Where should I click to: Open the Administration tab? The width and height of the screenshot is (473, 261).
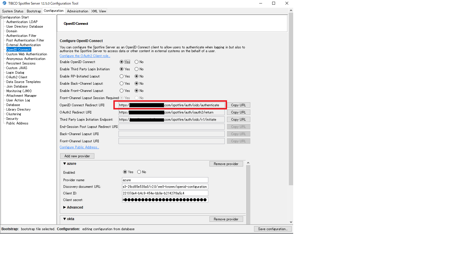click(78, 11)
